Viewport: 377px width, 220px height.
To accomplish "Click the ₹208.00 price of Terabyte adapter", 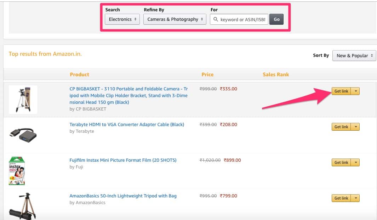I will [x=228, y=125].
